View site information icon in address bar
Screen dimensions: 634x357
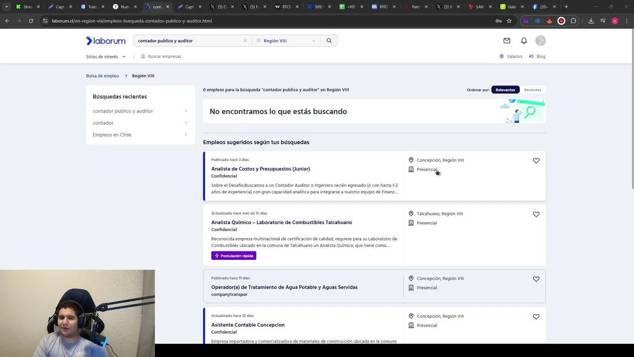coord(45,21)
